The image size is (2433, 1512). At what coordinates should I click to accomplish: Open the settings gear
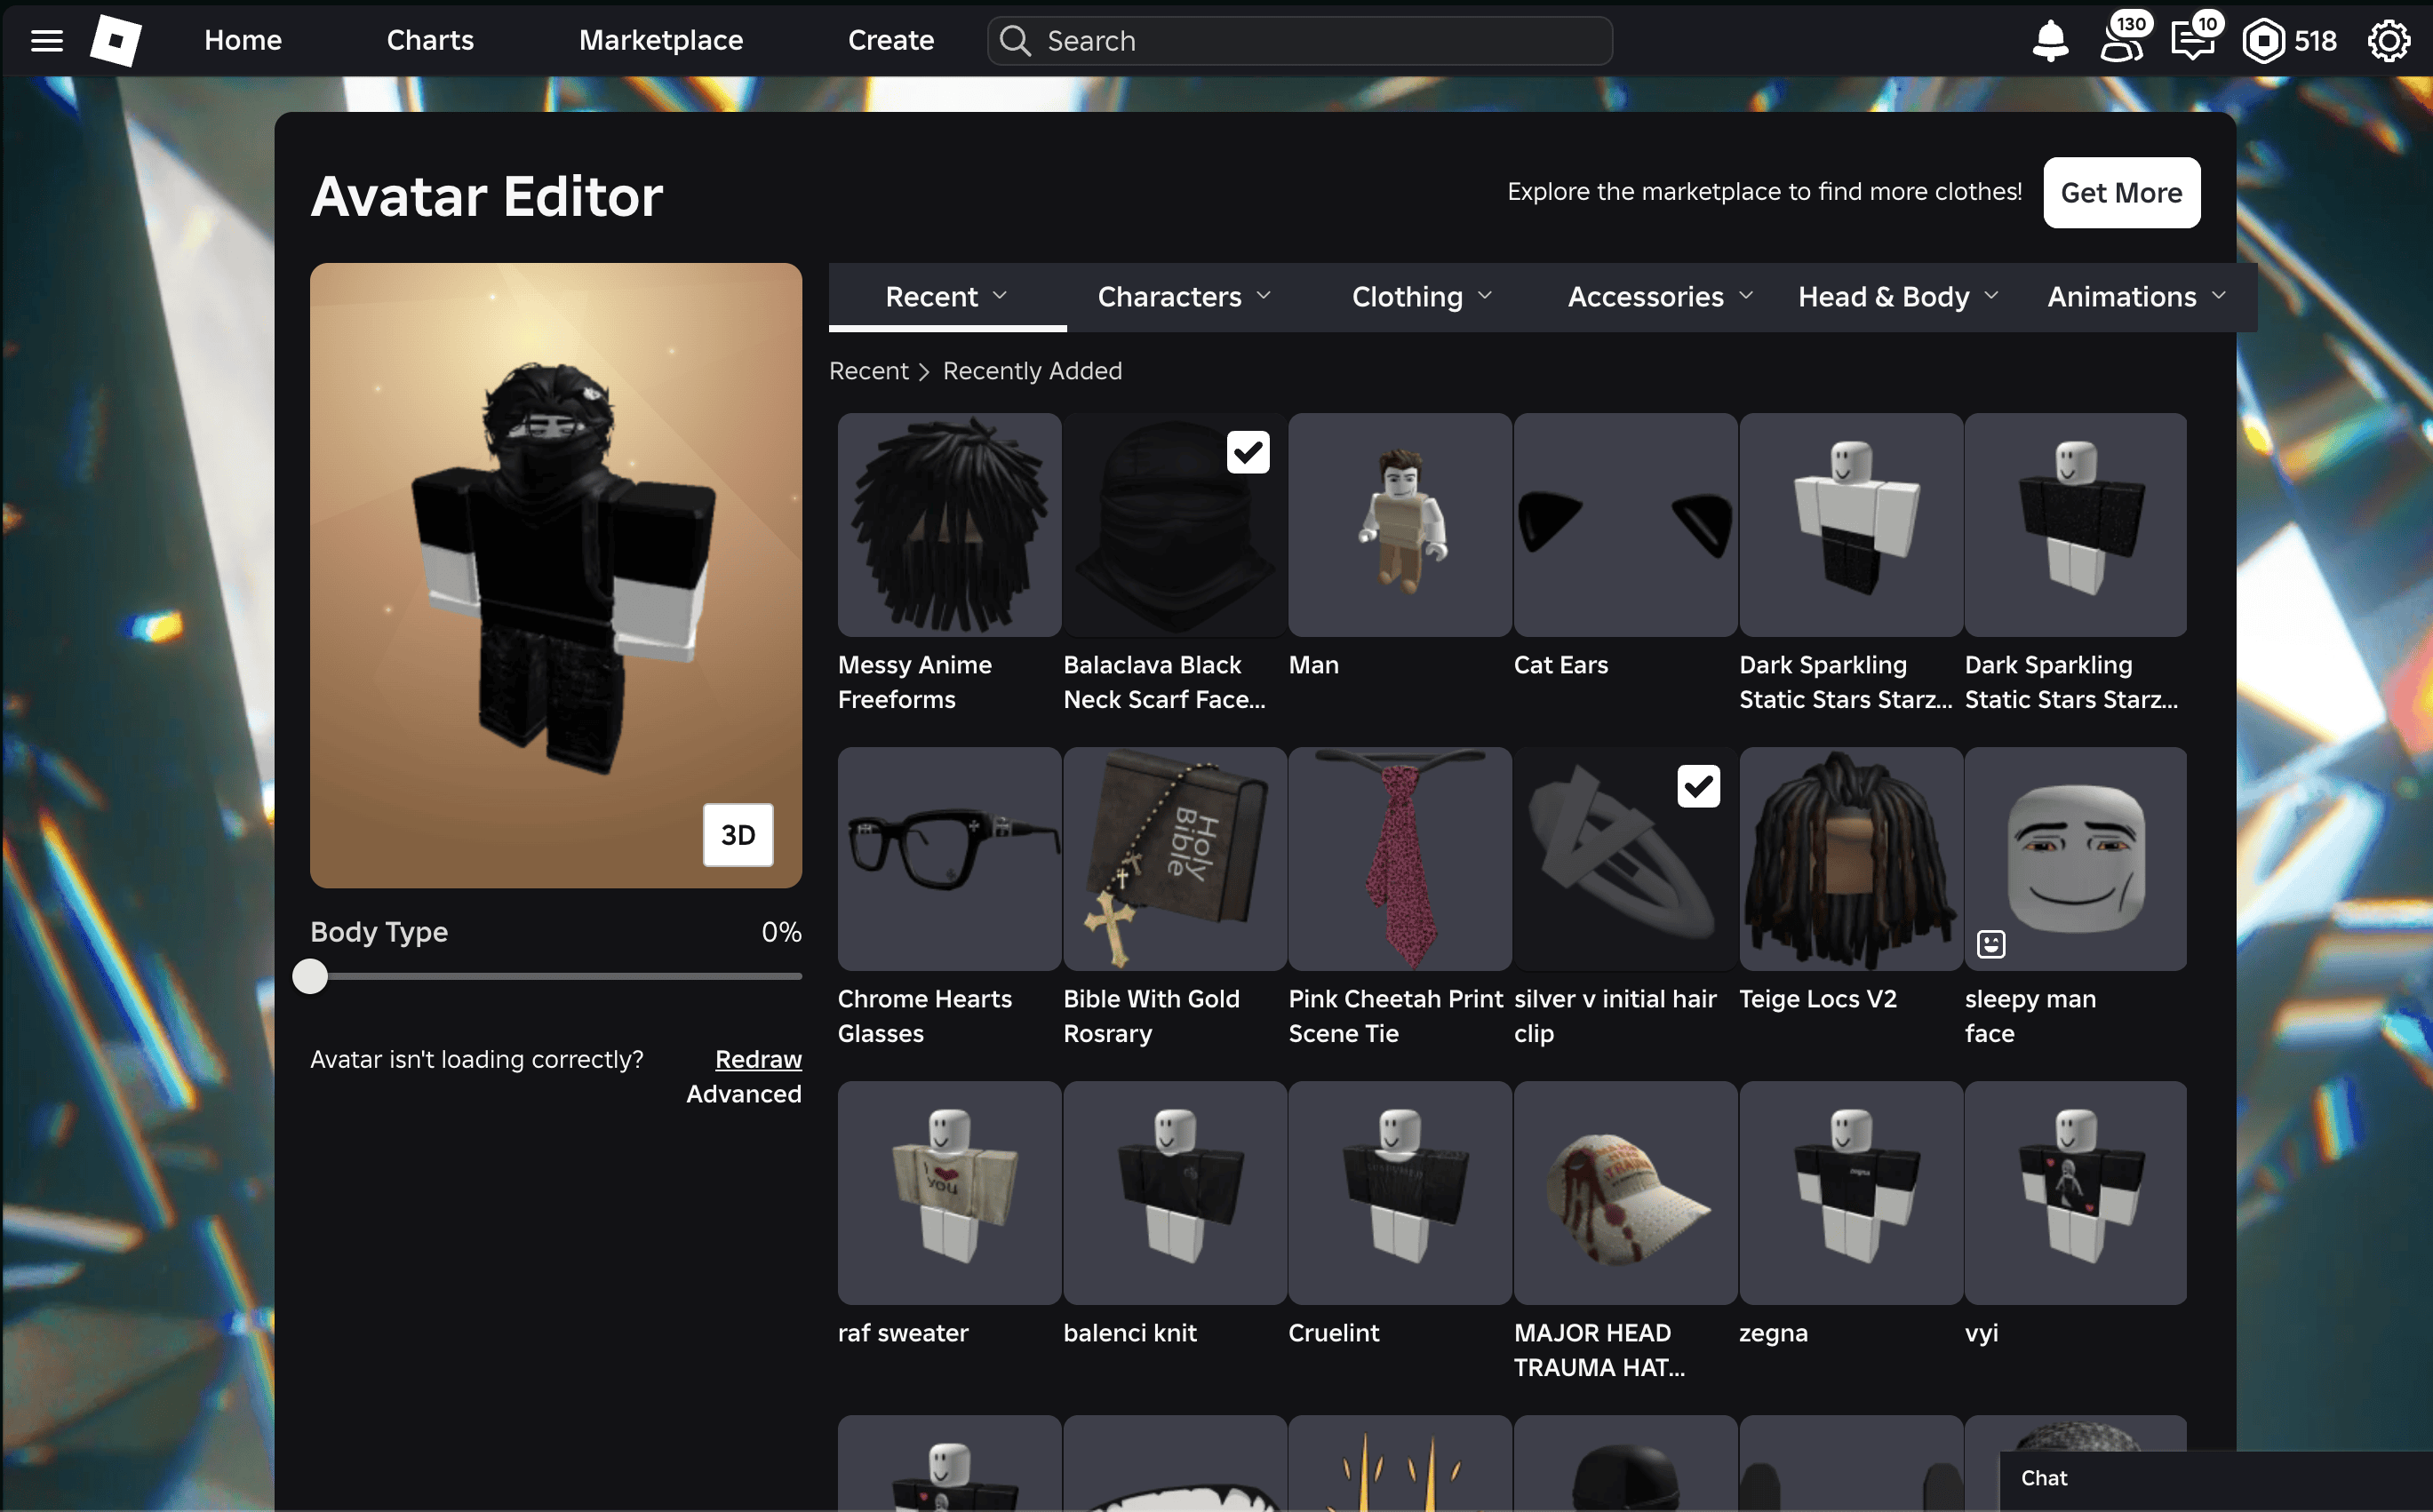(x=2388, y=41)
